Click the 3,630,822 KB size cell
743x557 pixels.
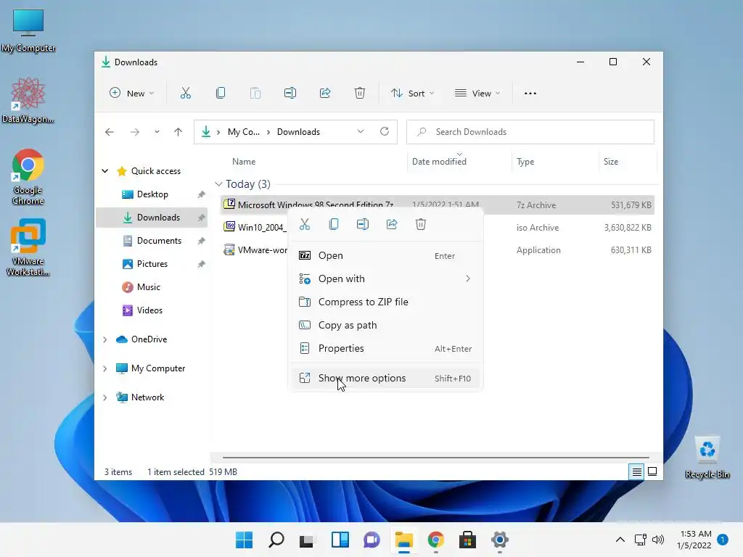[x=628, y=228]
